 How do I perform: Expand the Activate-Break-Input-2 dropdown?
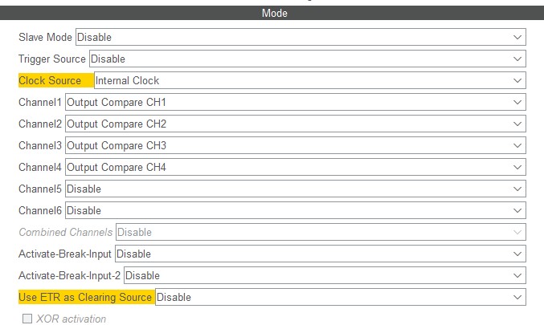(x=324, y=275)
